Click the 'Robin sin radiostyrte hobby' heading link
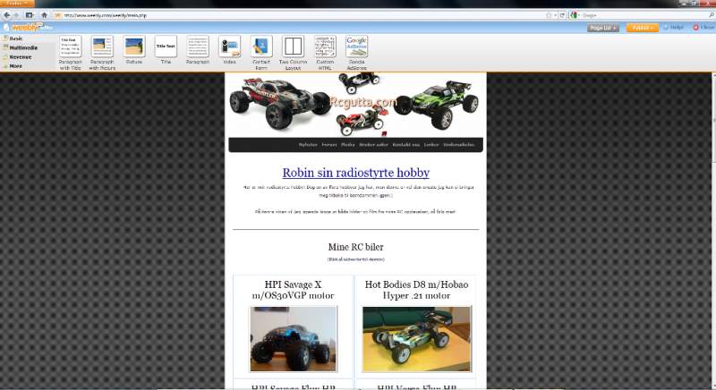Image resolution: width=716 pixels, height=390 pixels. coord(355,173)
